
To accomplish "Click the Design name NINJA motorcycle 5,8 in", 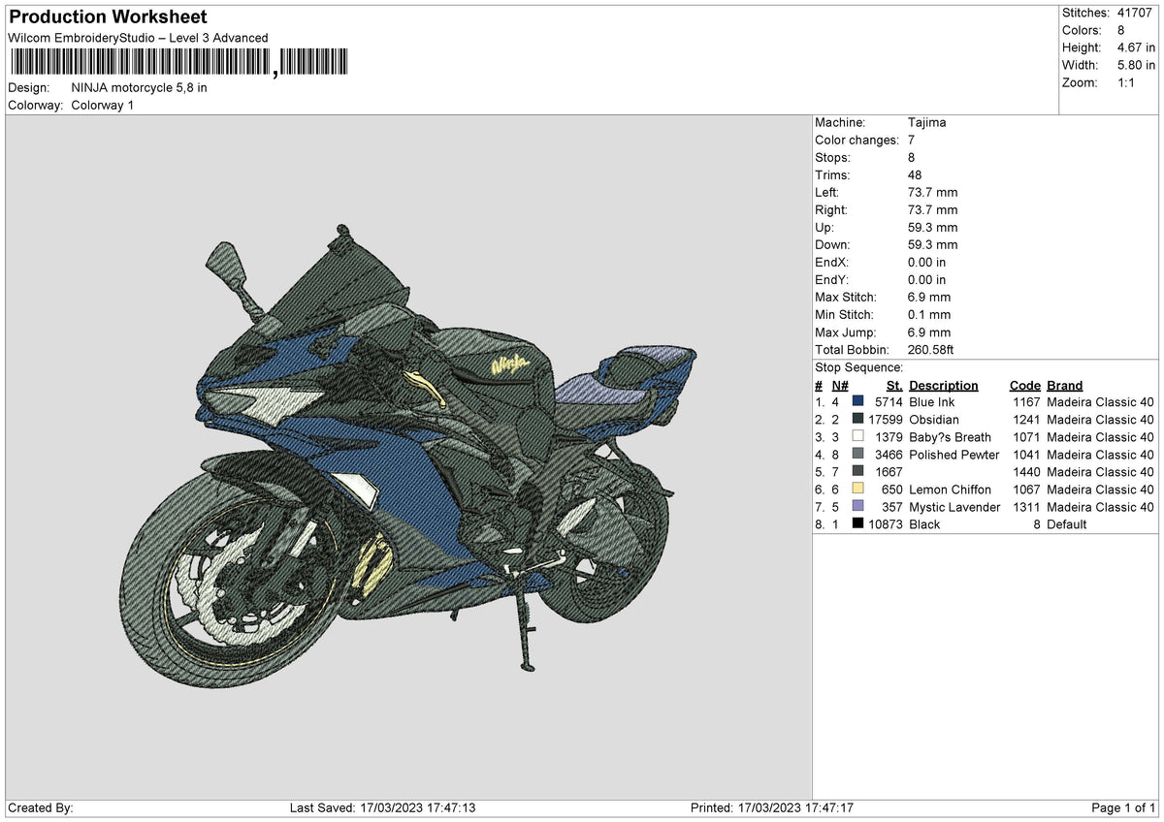I will coord(139,86).
